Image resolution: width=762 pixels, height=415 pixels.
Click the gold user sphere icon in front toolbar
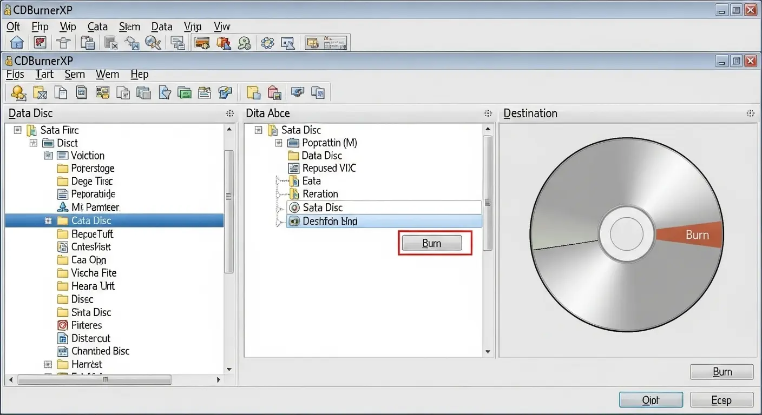[x=19, y=92]
